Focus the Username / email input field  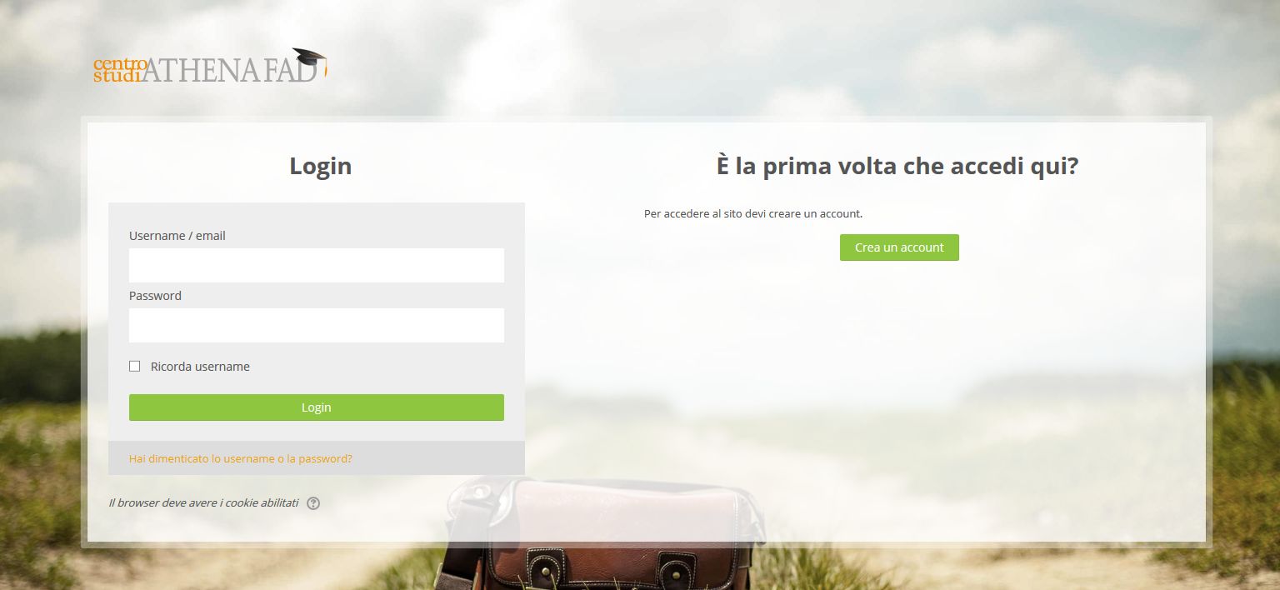click(317, 265)
